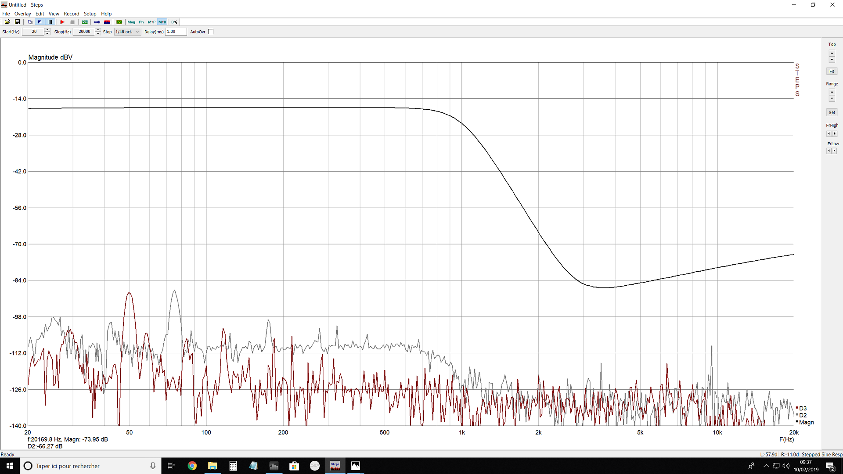843x474 pixels.
Task: Show Mag magnitude view
Action: pos(131,22)
